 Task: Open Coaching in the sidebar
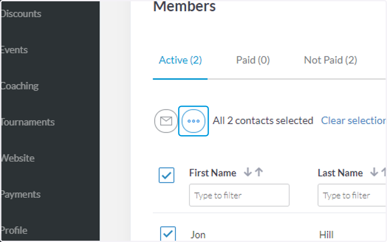(19, 86)
